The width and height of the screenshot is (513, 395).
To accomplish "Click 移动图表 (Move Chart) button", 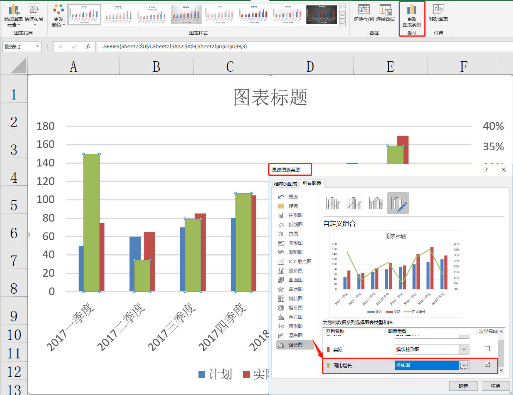I will pyautogui.click(x=439, y=13).
